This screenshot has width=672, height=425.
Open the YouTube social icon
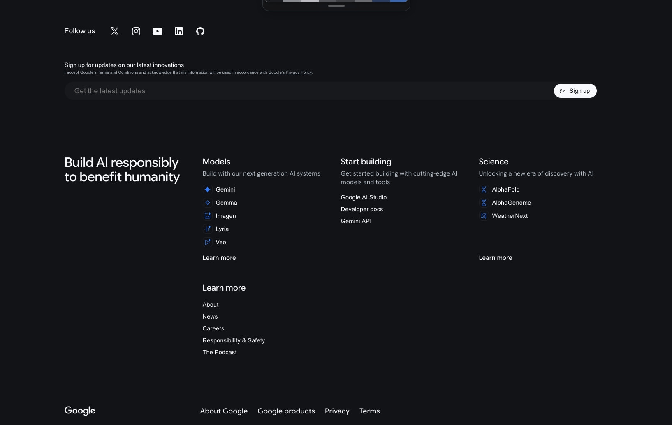[158, 31]
